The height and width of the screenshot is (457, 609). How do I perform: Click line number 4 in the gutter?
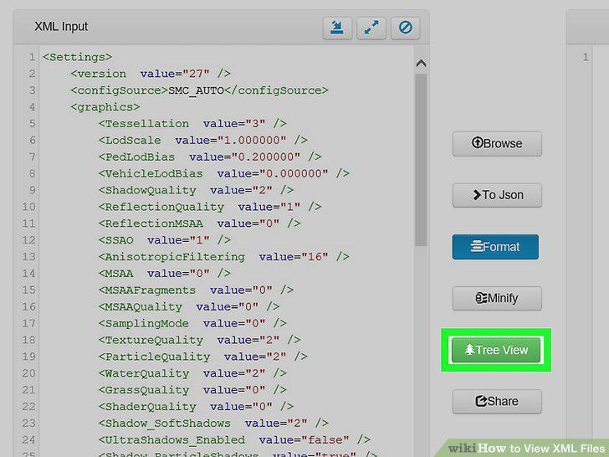click(x=32, y=107)
